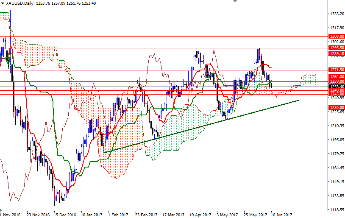This screenshot has height=218, width=345.
Task: Select the 1308.00 red price level label
Action: click(x=336, y=37)
